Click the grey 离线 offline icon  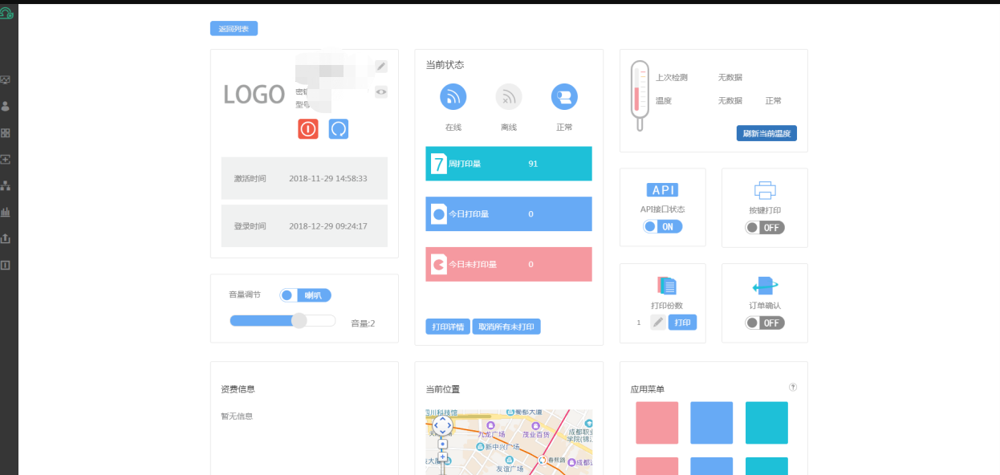(x=509, y=97)
